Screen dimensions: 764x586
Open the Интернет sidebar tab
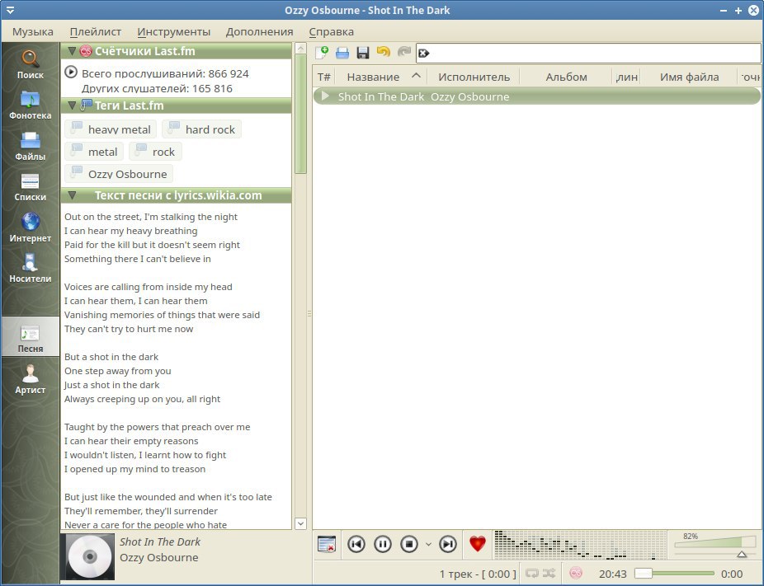31,227
